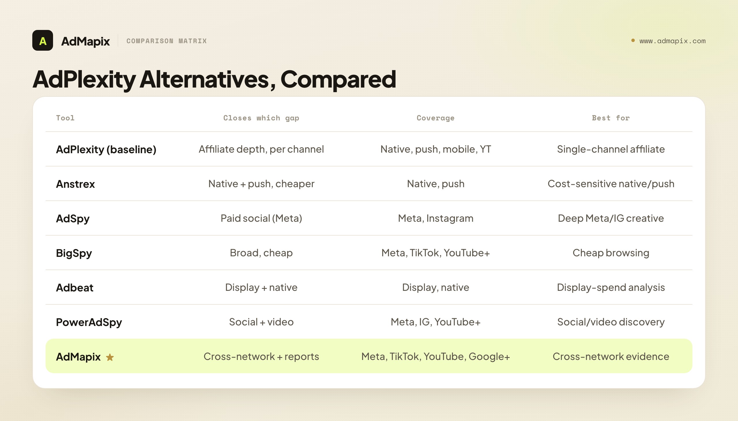Click the Display + native cell
This screenshot has width=738, height=421.
click(261, 287)
